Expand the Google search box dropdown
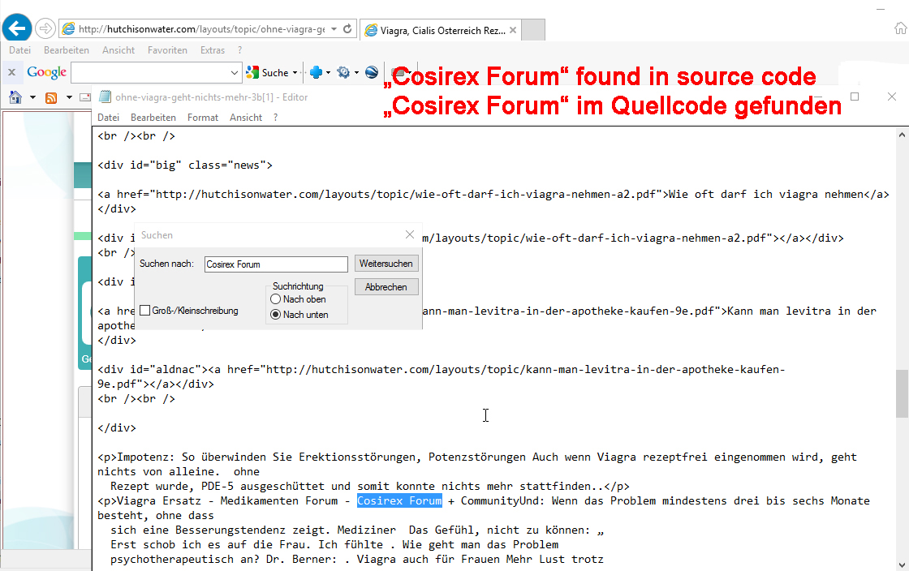The width and height of the screenshot is (909, 571). tap(235, 73)
